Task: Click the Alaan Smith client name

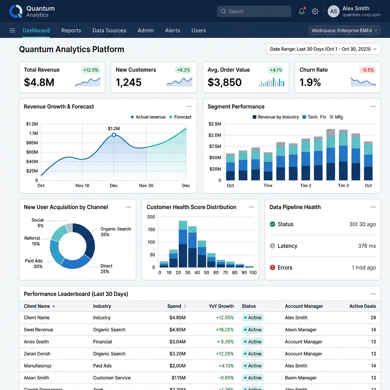Action: click(36, 378)
